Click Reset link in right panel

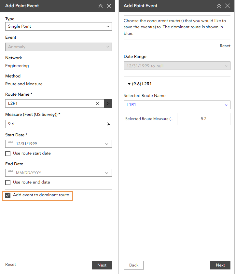(225, 46)
